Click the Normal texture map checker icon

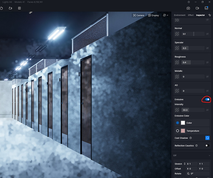(177, 34)
